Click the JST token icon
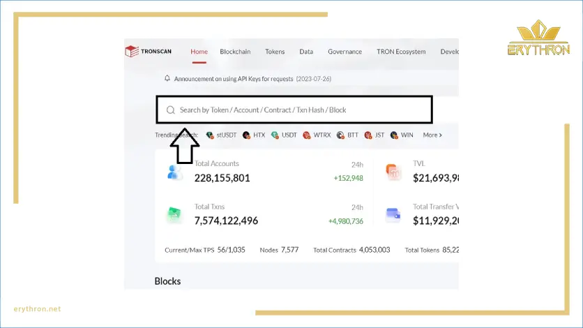The image size is (583, 328). tap(368, 135)
